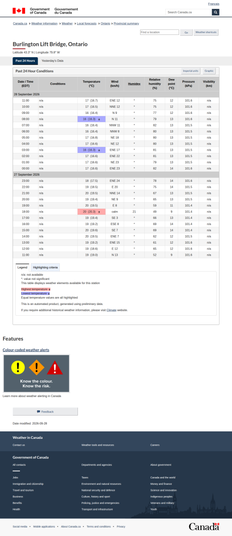The width and height of the screenshot is (232, 536).
Task: Open Jobs footer link
Action: pyautogui.click(x=15, y=477)
